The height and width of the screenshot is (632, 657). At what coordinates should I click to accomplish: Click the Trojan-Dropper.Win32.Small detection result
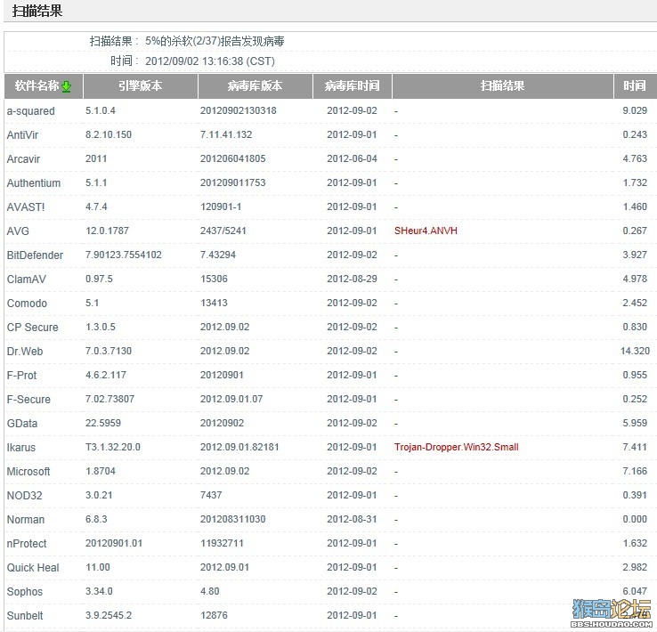457,448
